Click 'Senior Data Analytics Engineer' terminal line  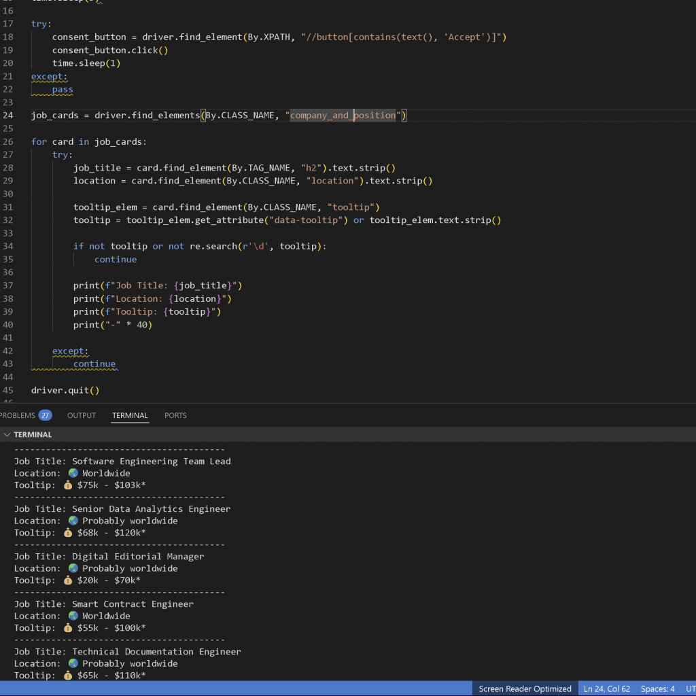[x=152, y=508]
